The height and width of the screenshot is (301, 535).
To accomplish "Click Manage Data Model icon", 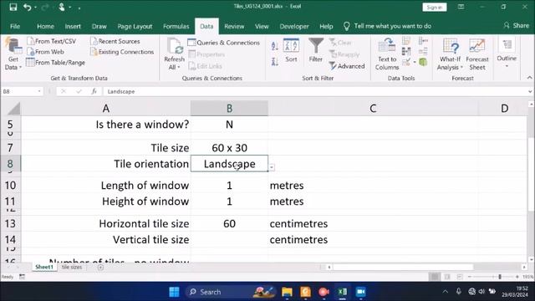I will (x=423, y=62).
